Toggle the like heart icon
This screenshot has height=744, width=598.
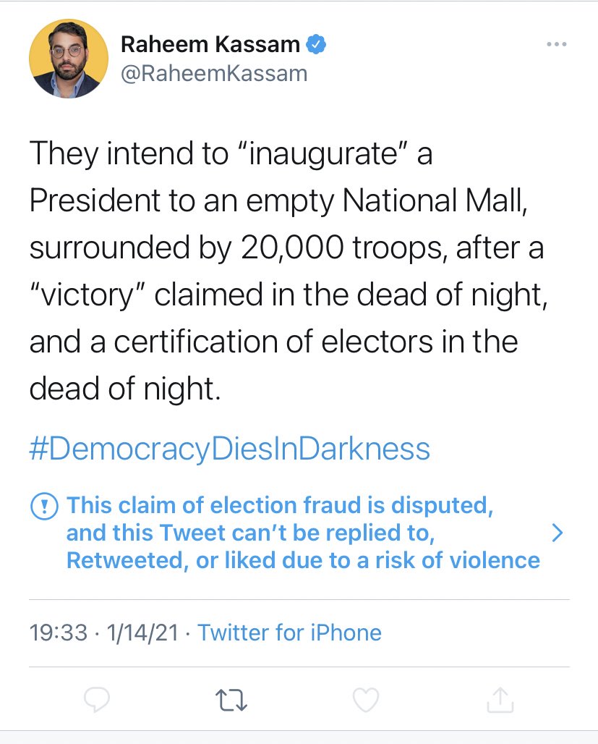click(x=365, y=699)
